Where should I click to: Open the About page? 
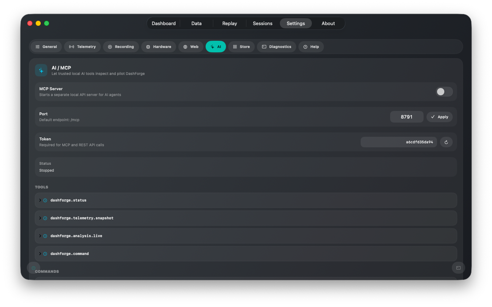pyautogui.click(x=328, y=23)
